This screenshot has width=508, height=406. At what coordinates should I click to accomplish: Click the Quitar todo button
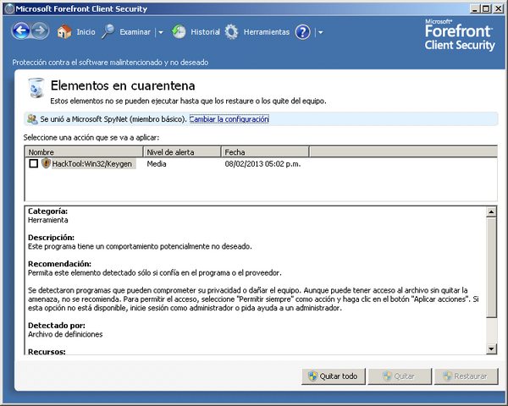point(334,376)
